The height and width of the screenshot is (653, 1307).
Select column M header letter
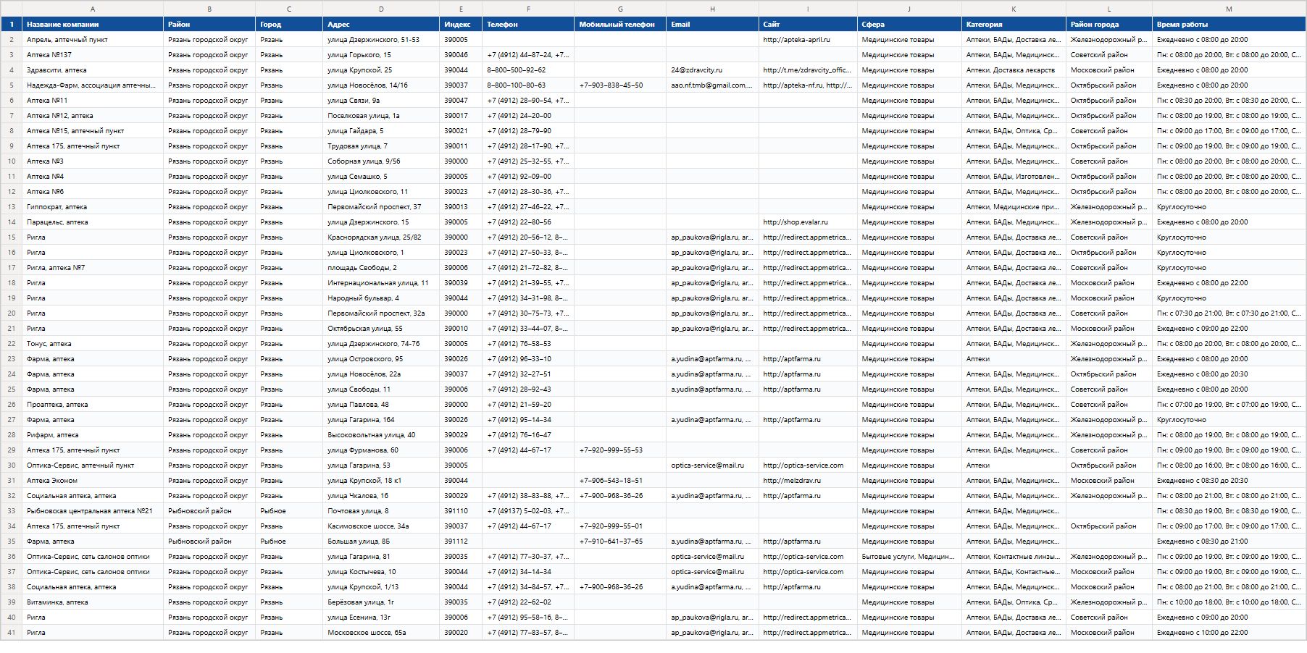click(x=1229, y=9)
